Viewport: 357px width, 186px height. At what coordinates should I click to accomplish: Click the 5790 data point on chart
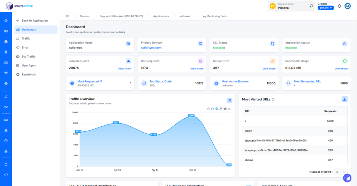154,135
